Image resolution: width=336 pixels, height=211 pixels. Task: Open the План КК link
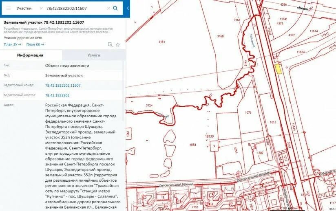point(35,44)
